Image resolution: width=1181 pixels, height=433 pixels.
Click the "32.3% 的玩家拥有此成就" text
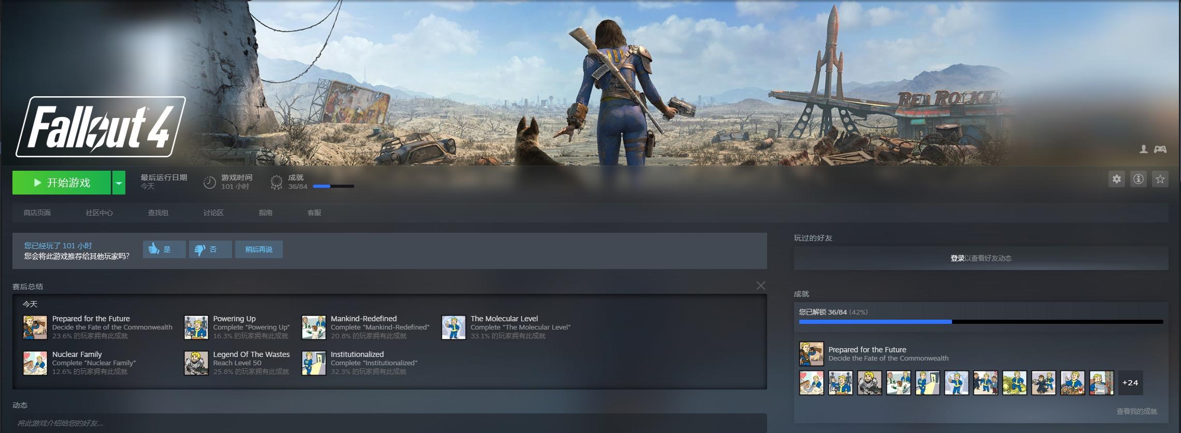click(x=369, y=371)
